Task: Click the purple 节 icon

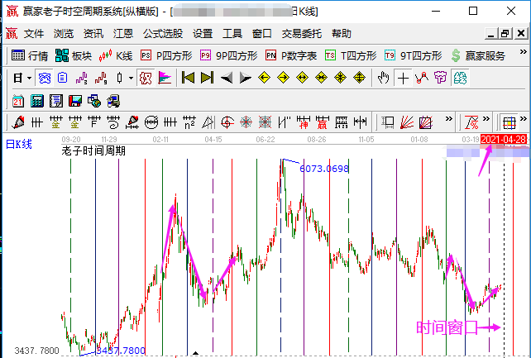Action: coord(441,79)
